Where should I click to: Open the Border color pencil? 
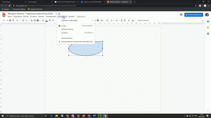(46, 20)
